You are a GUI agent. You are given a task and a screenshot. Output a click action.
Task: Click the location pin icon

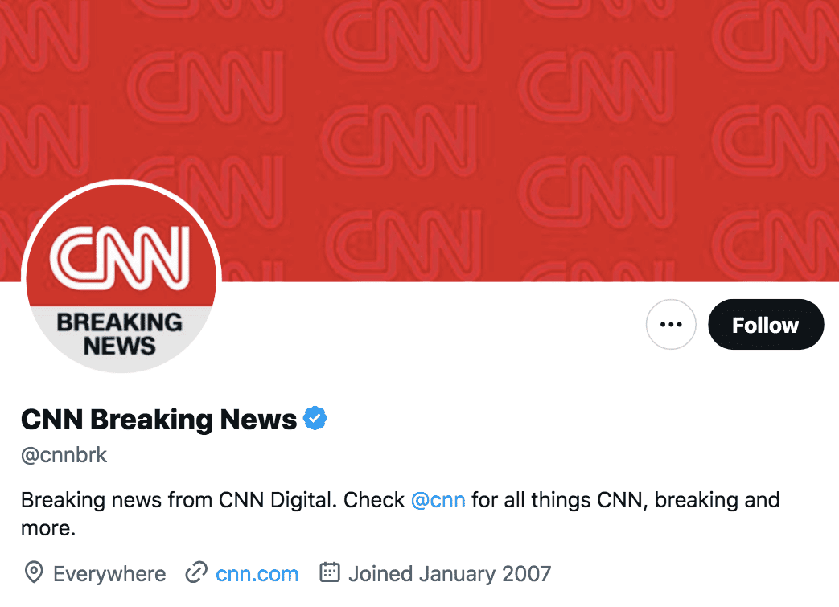[33, 573]
